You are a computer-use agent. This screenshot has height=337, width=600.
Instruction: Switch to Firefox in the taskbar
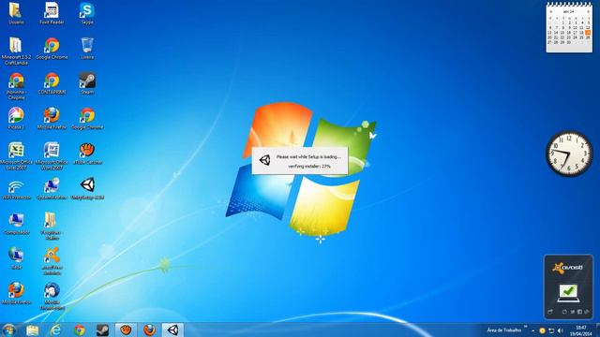tap(149, 330)
